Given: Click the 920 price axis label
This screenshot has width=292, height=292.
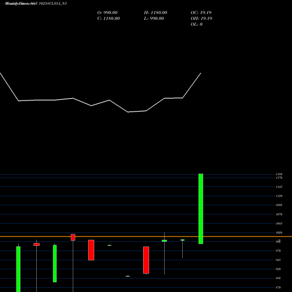Looking at the screenshot, I should [x=278, y=269].
